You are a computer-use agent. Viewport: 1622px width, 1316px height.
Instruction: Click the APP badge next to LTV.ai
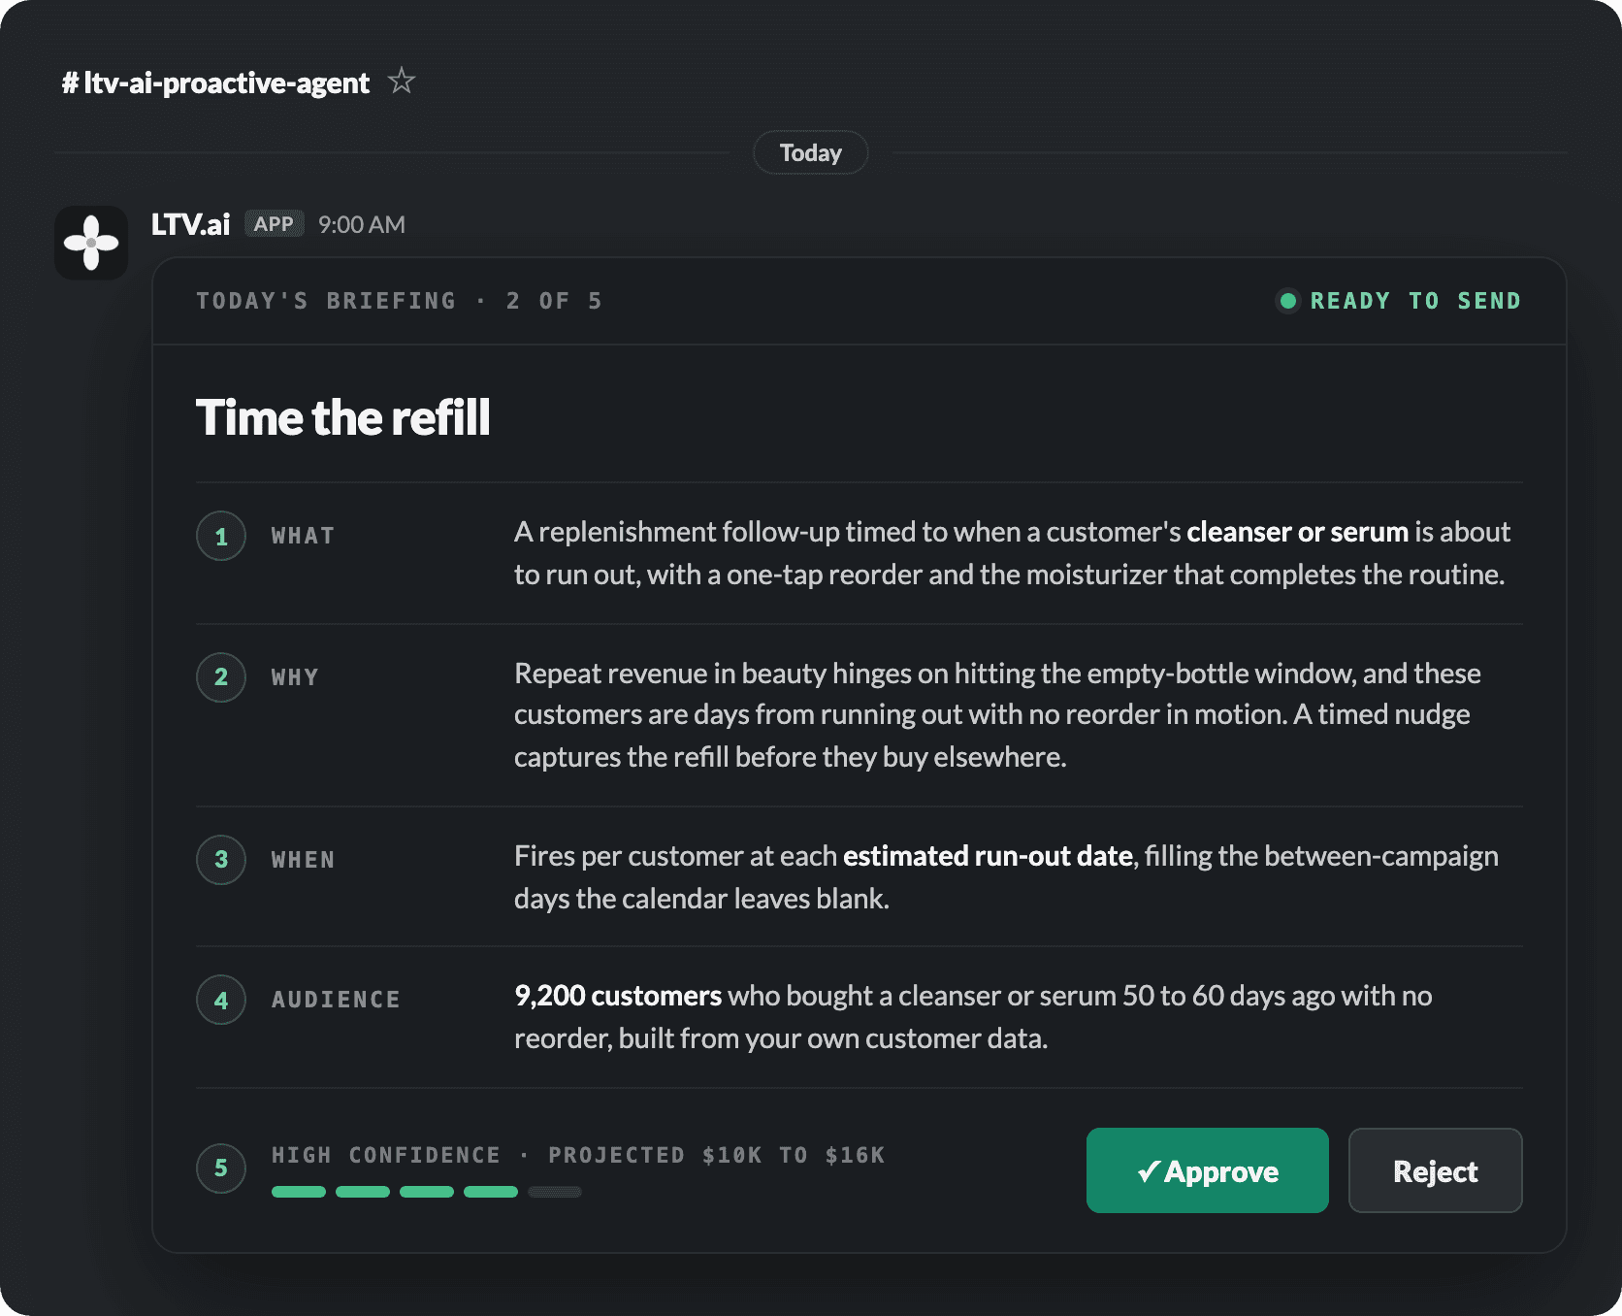point(274,224)
